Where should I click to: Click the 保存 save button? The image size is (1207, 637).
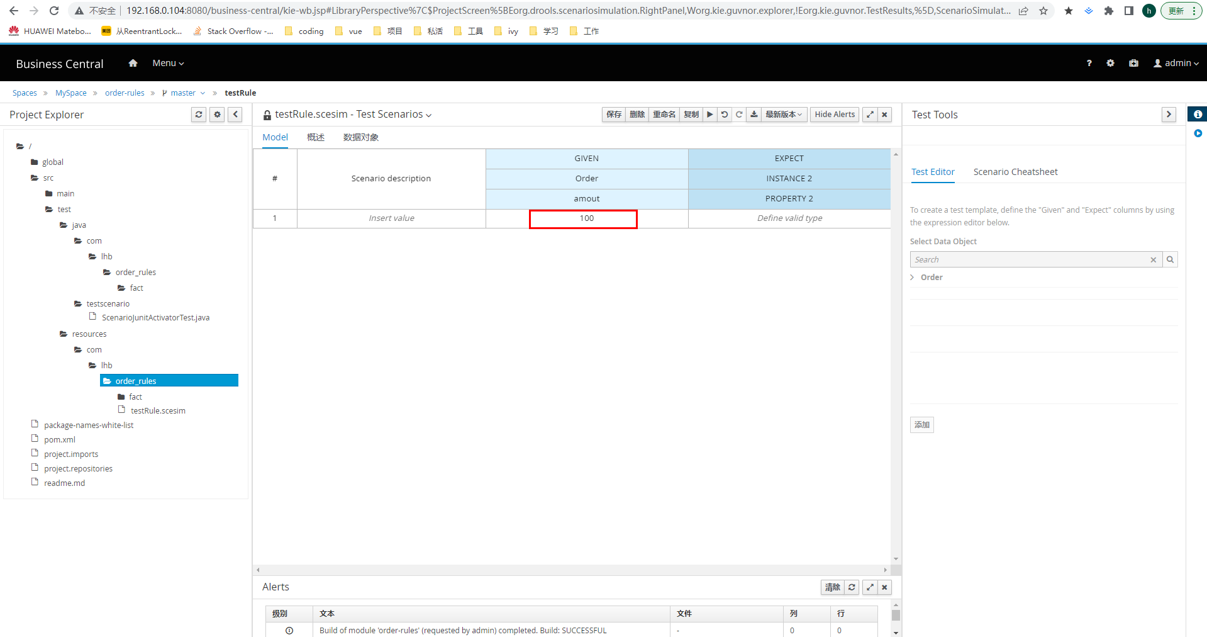coord(614,115)
